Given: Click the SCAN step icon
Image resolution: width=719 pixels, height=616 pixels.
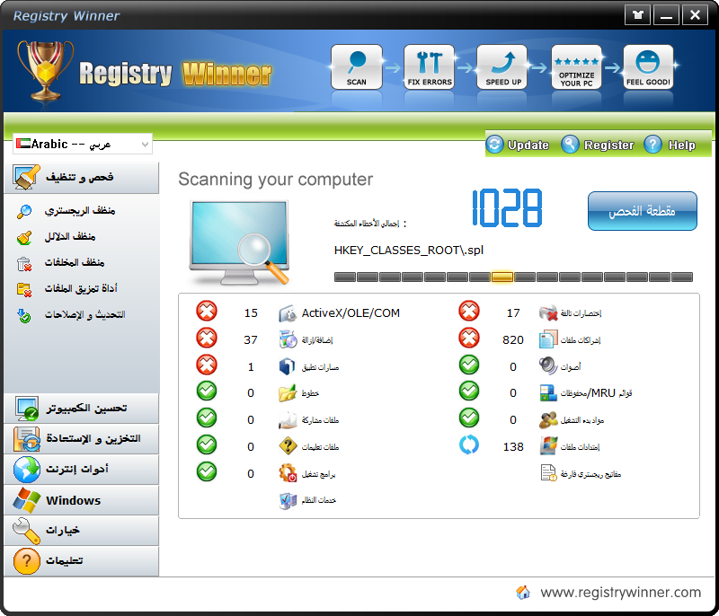Looking at the screenshot, I should (356, 66).
